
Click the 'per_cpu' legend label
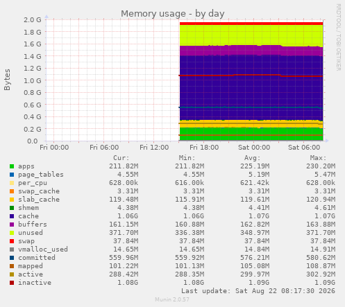pos(33,183)
